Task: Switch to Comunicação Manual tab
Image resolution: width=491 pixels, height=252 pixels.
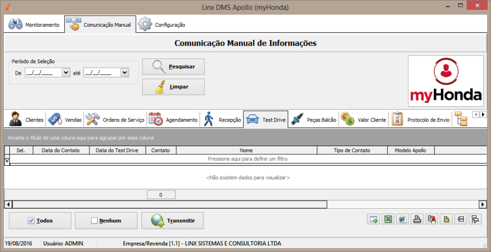Action: (100, 25)
